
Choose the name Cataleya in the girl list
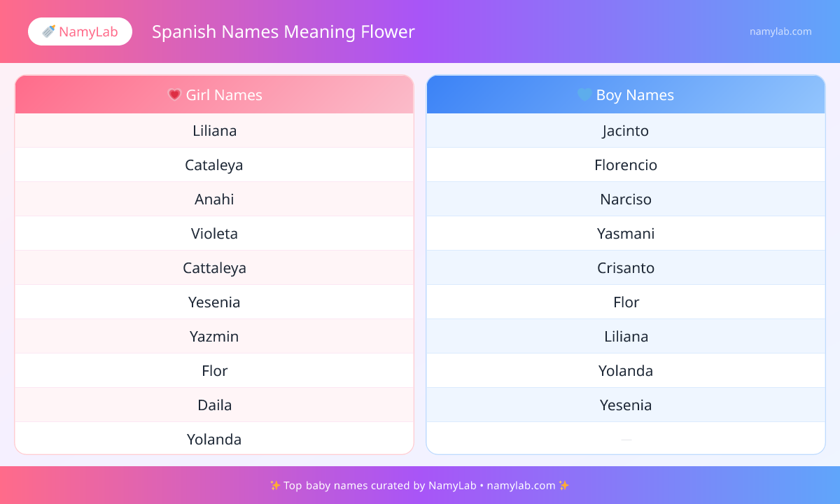pos(214,165)
